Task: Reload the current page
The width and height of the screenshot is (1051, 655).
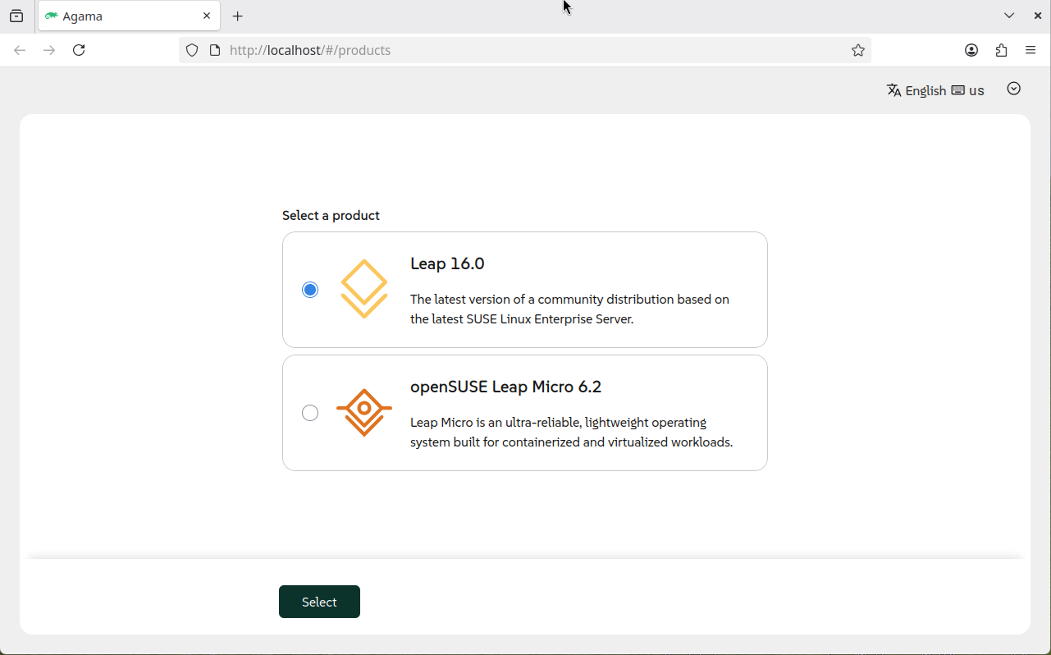Action: point(79,50)
